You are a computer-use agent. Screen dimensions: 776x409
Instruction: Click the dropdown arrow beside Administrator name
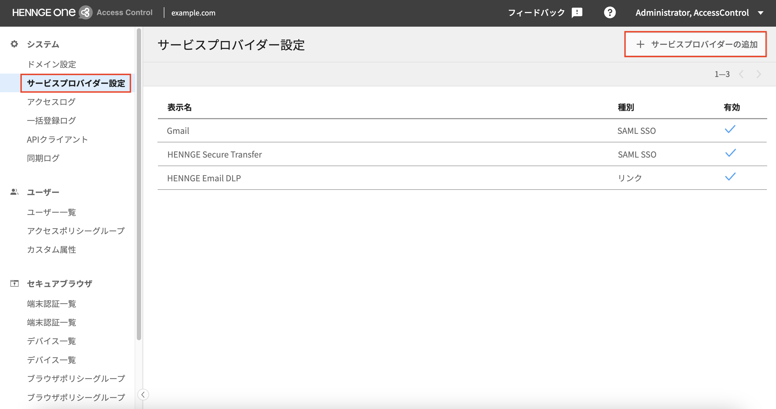(x=761, y=13)
